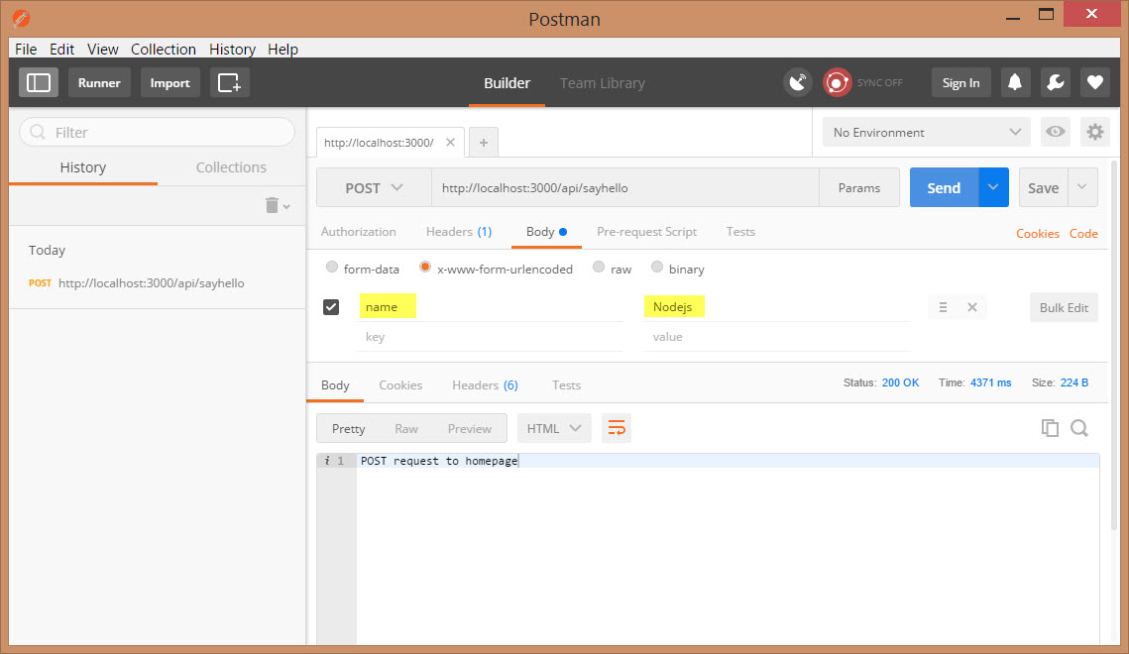This screenshot has width=1129, height=654.
Task: Click the Params button
Action: coord(859,188)
